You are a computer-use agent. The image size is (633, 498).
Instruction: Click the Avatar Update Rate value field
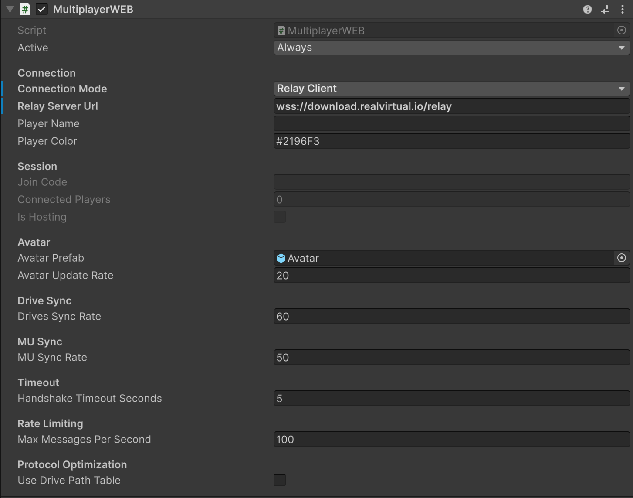coord(451,276)
